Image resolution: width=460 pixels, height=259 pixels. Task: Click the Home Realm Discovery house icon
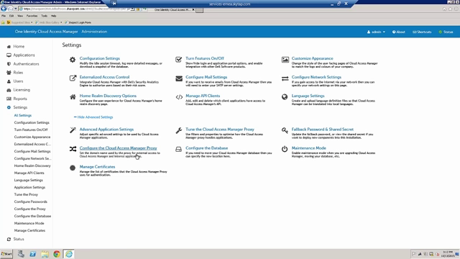point(73,97)
